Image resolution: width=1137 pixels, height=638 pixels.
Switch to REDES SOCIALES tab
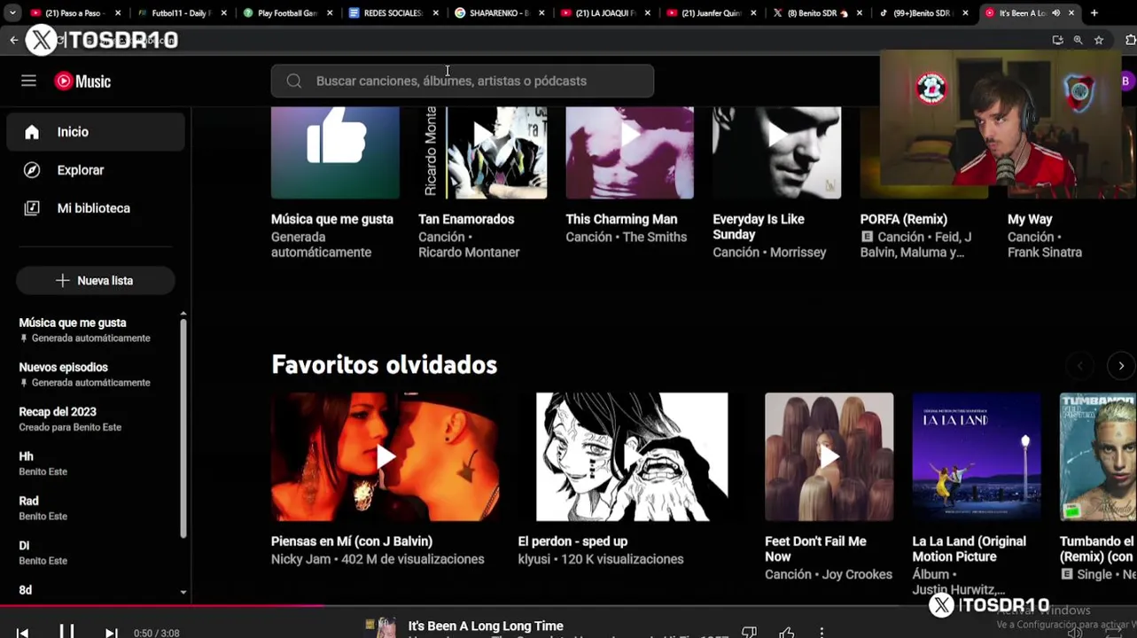click(393, 13)
